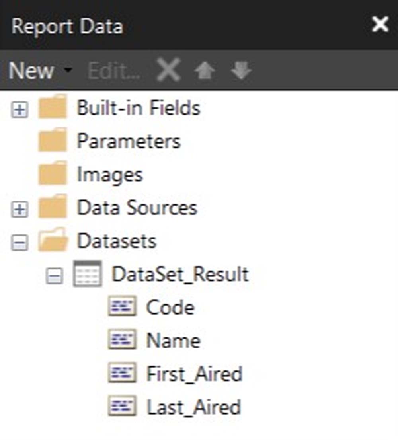Close the Report Data panel

pos(380,25)
